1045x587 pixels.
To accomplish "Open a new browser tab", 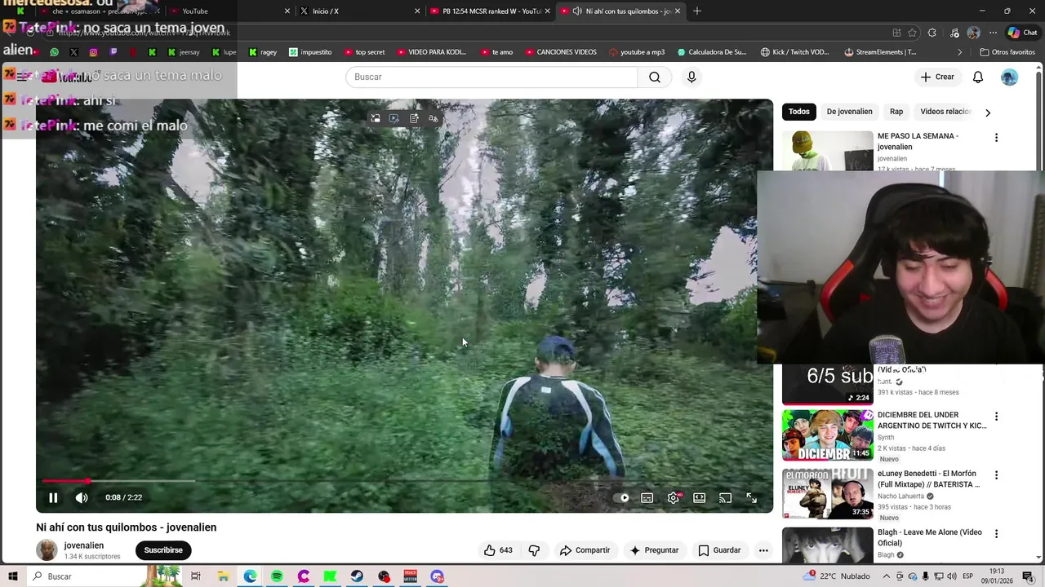I will (x=697, y=11).
